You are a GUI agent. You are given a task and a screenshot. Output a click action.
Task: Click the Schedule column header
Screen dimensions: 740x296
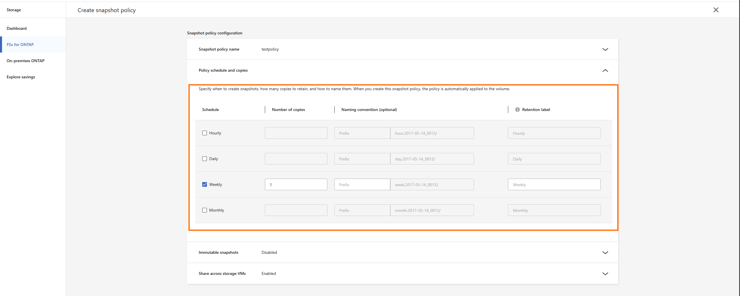(x=210, y=110)
